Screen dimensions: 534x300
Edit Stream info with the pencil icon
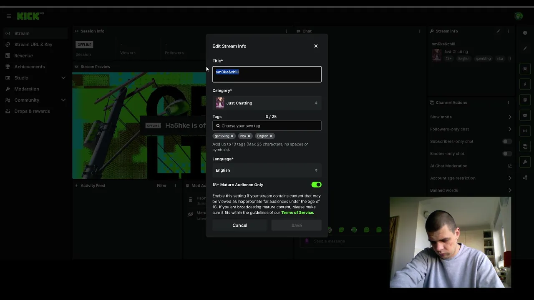pyautogui.click(x=498, y=31)
